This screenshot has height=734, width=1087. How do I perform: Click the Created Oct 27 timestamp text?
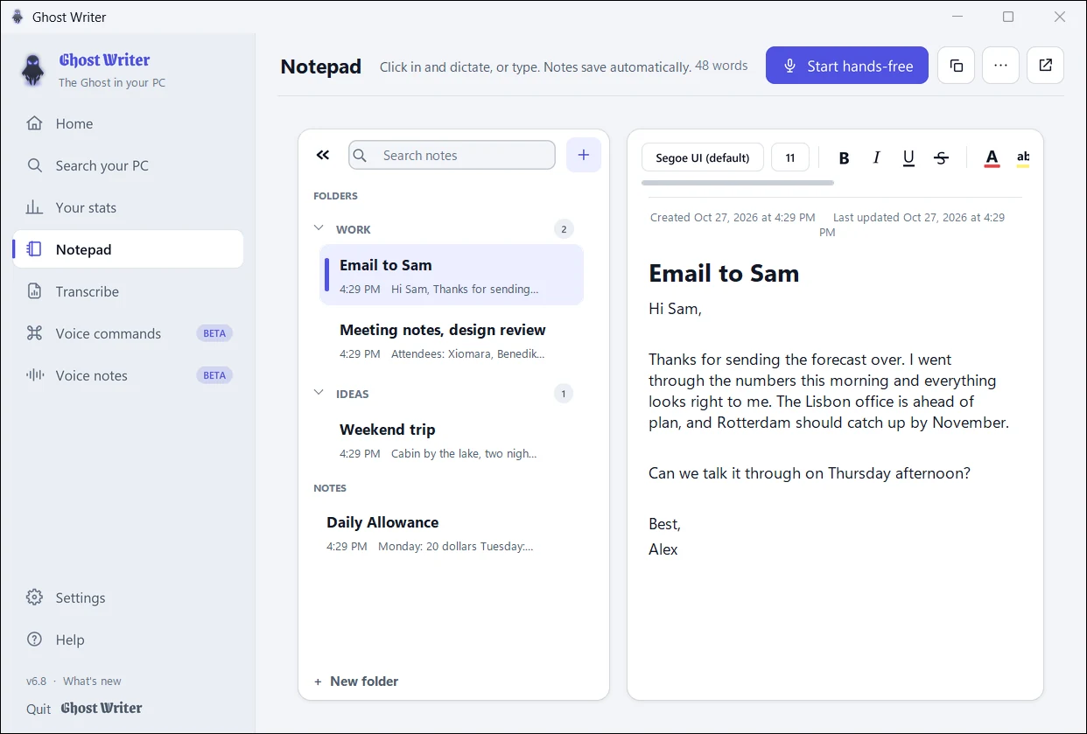tap(733, 217)
